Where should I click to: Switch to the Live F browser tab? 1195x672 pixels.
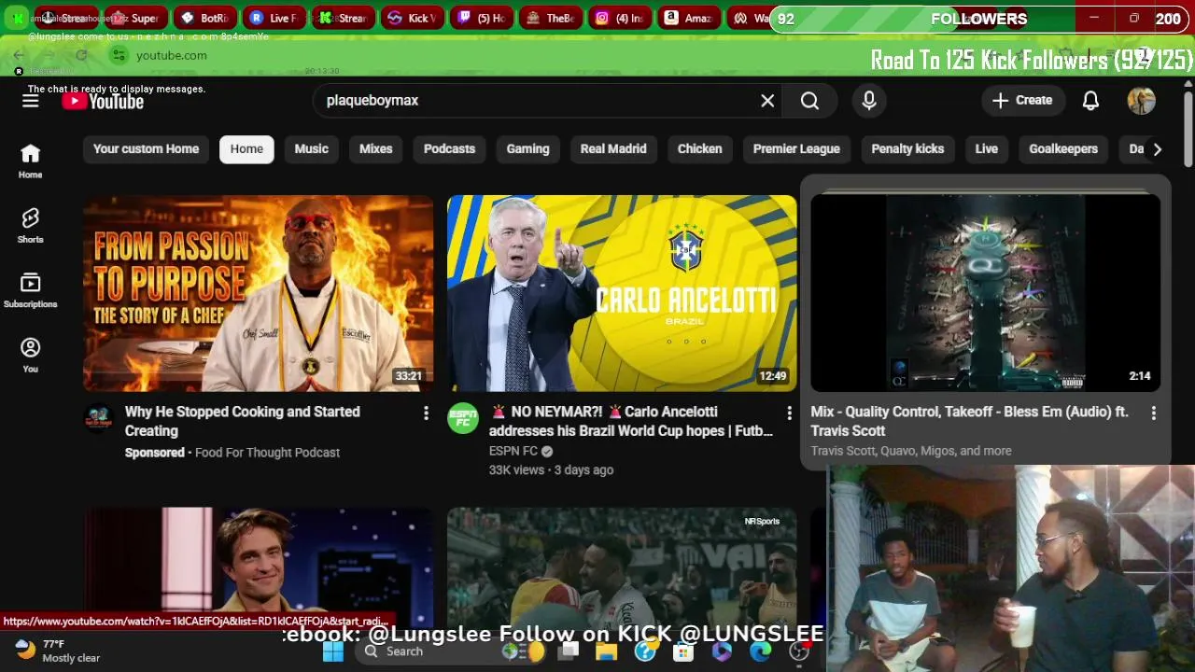pos(274,18)
